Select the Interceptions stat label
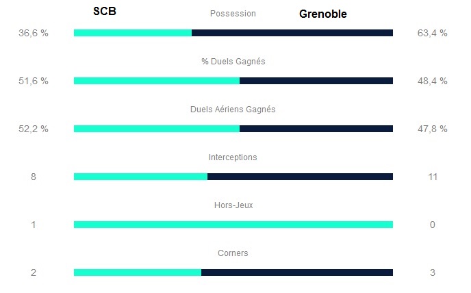 click(x=233, y=157)
